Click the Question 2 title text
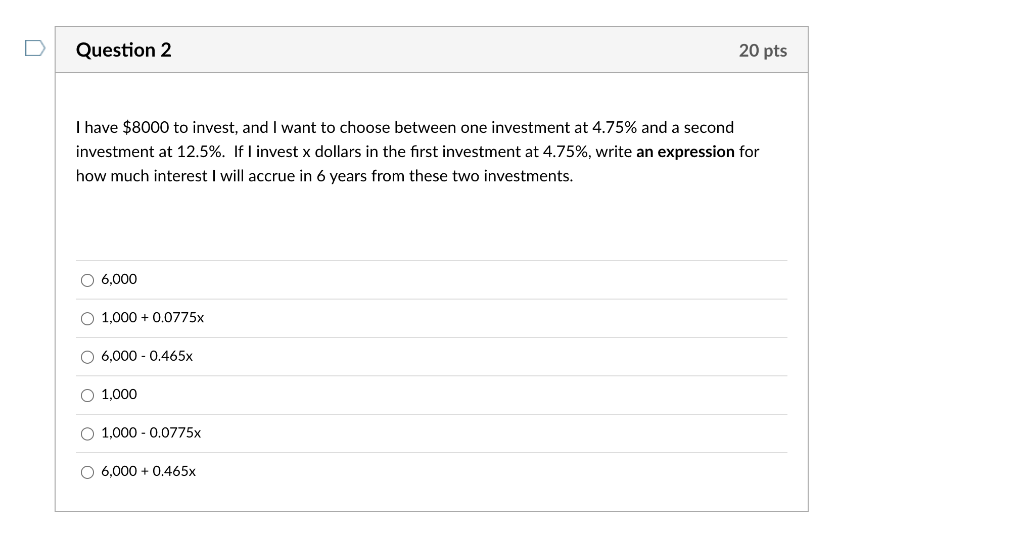This screenshot has height=535, width=1024. [x=123, y=50]
